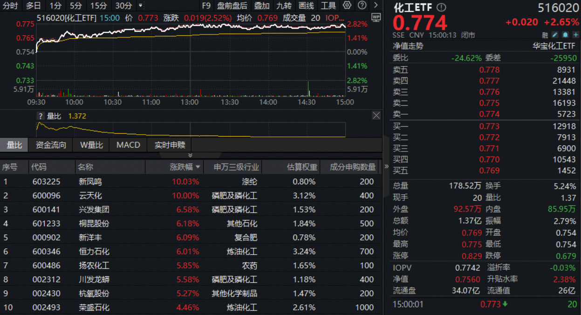Viewport: 581px width, 315px height.
Task: Click the WP monitor icon on chart
Action: 376,18
